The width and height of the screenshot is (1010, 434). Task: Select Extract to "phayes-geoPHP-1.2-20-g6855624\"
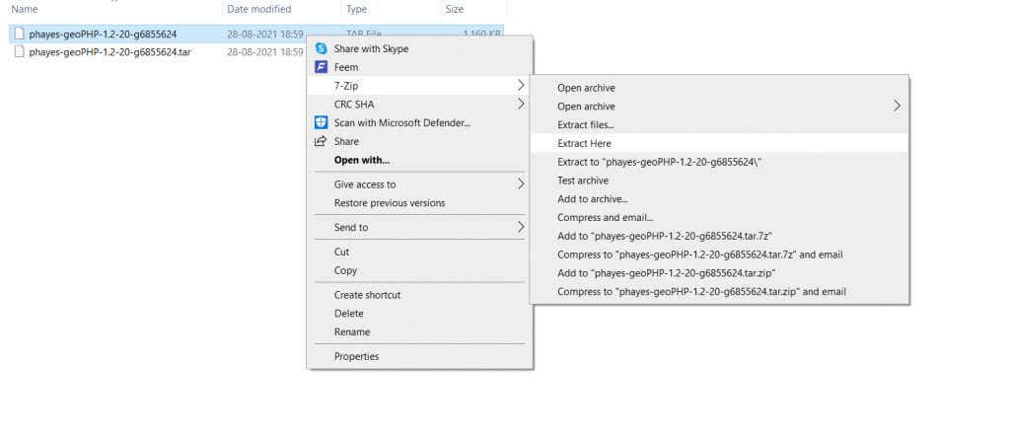point(719,163)
